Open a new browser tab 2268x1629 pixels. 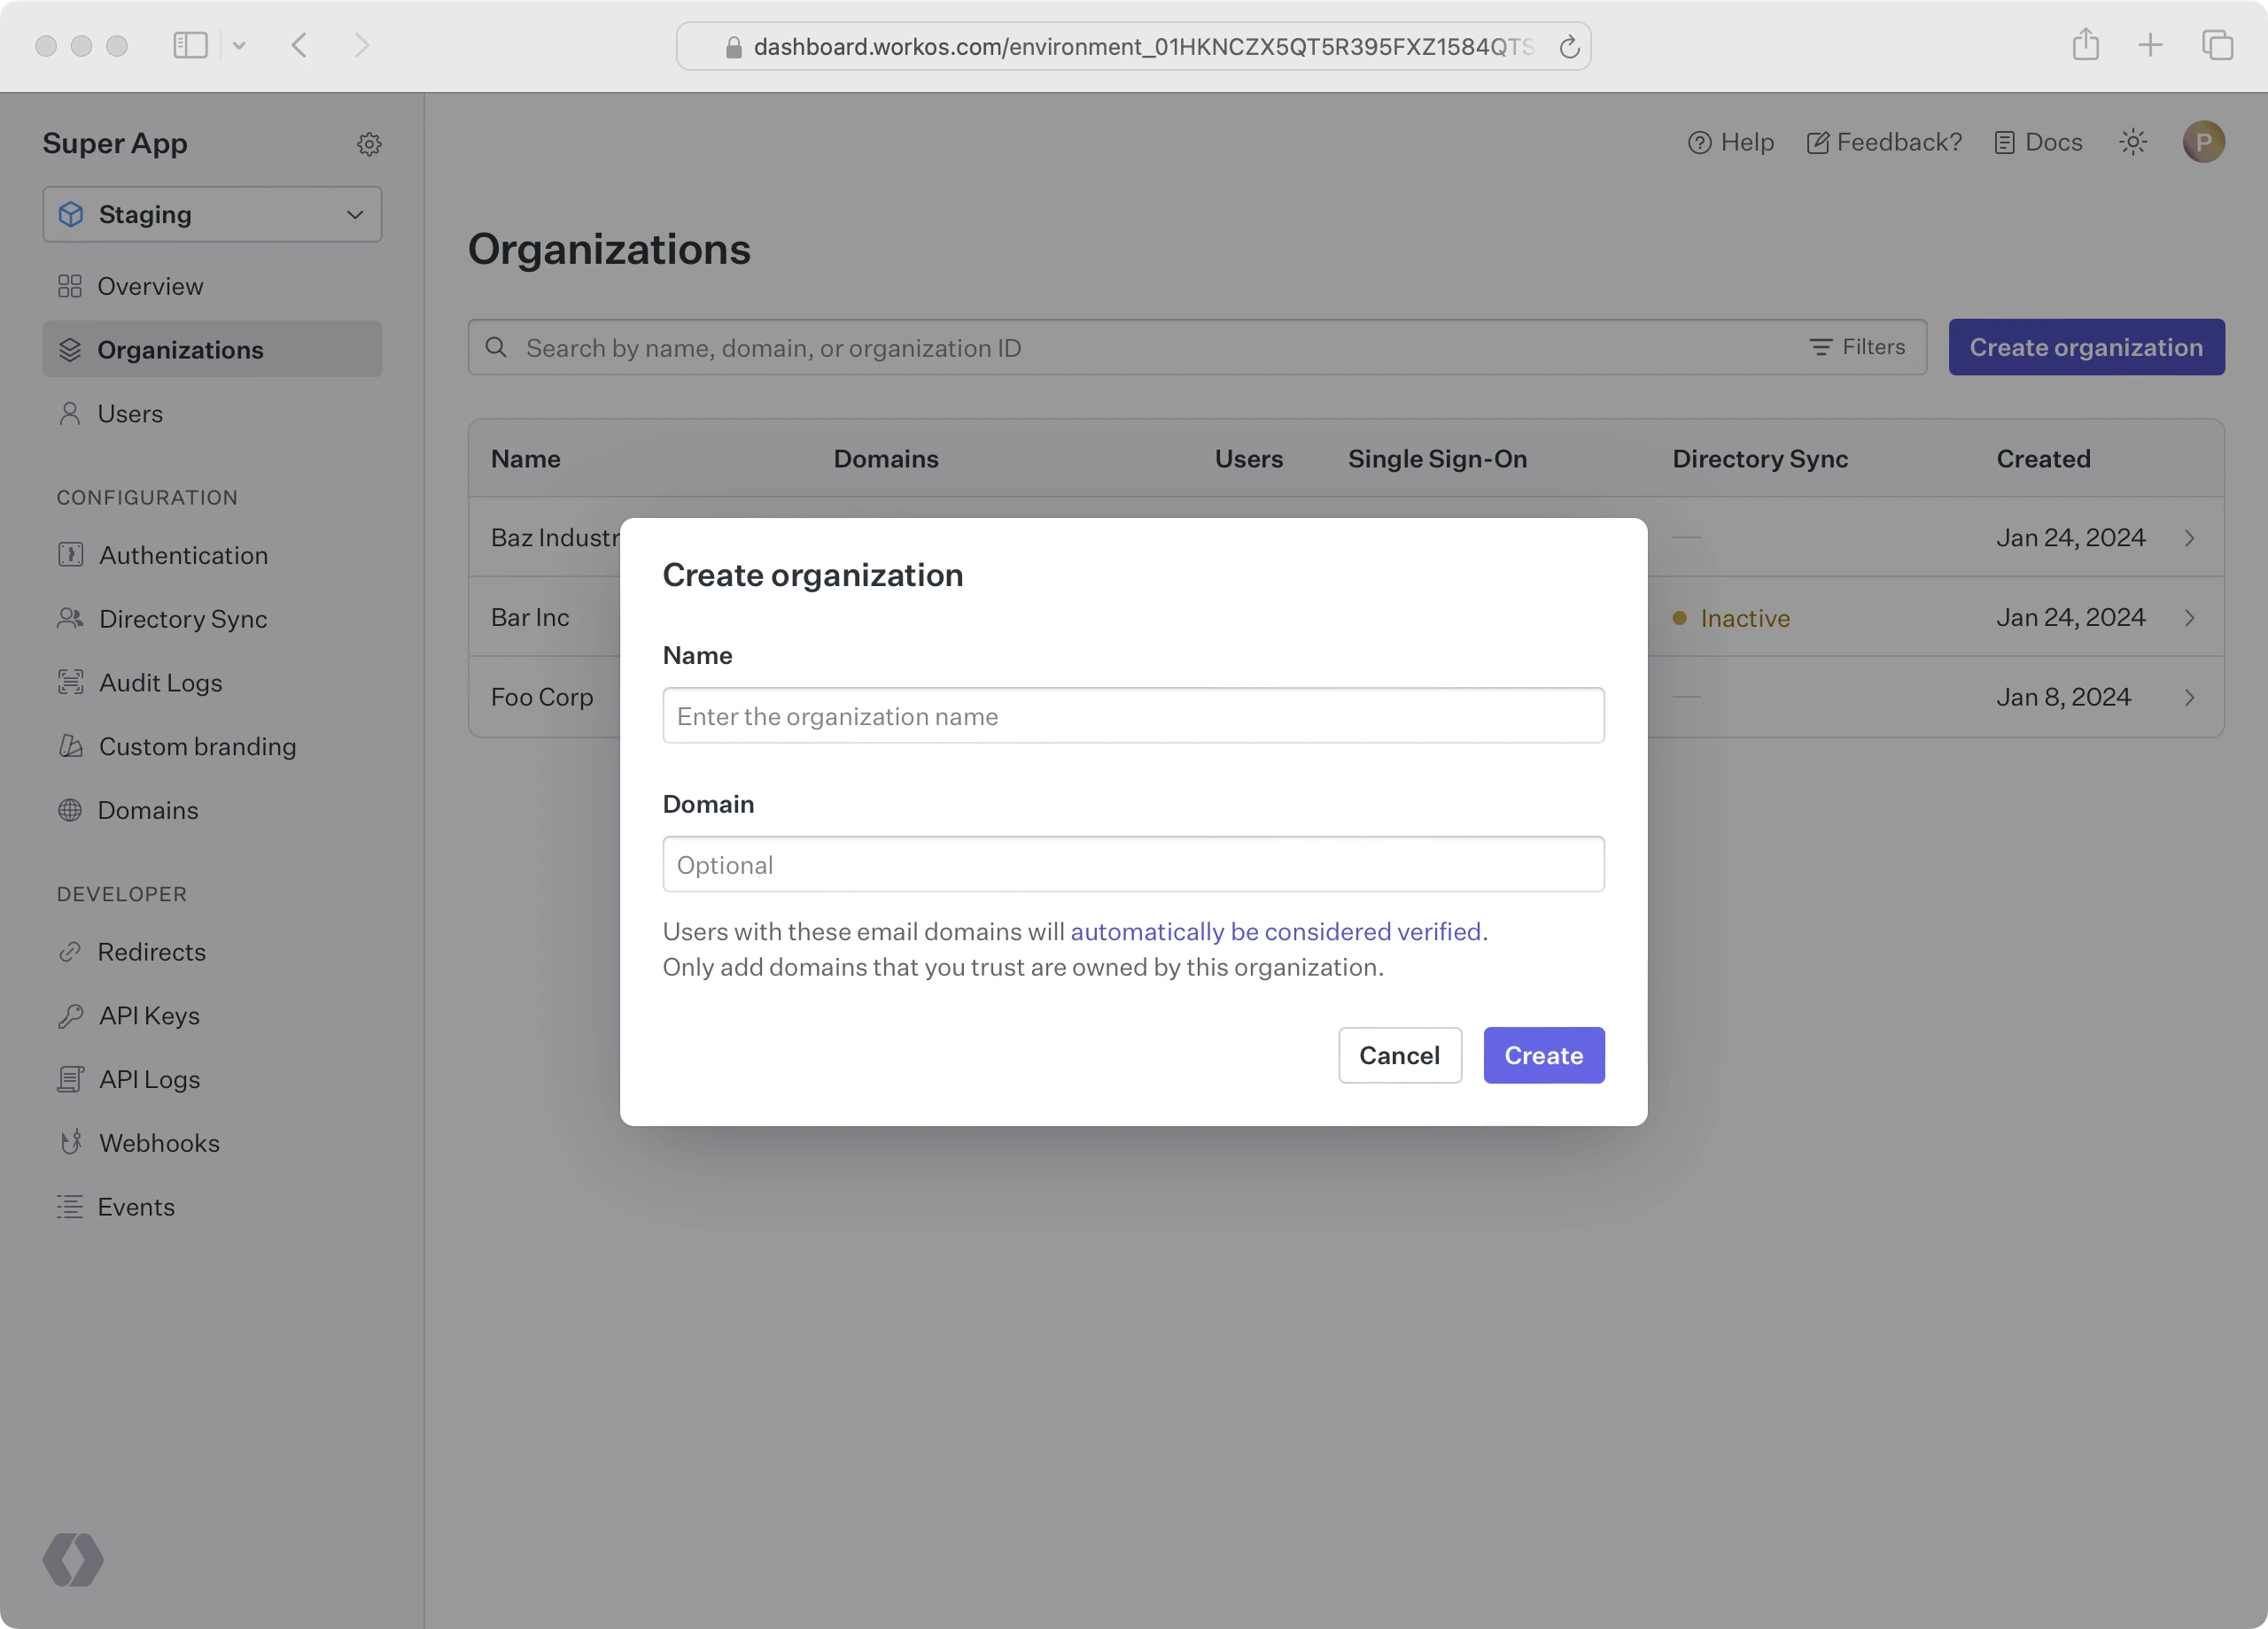(x=2150, y=45)
